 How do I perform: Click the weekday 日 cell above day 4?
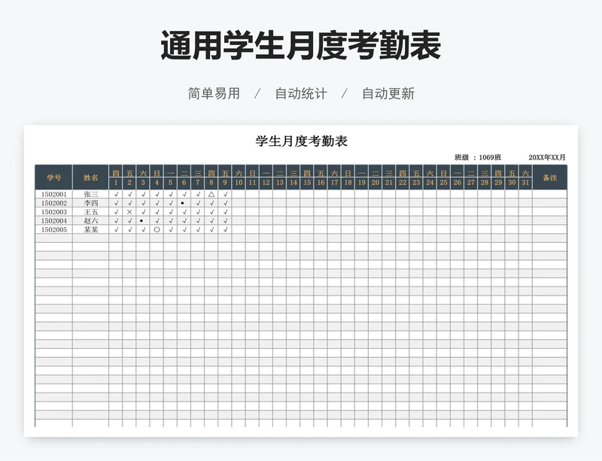click(x=157, y=173)
